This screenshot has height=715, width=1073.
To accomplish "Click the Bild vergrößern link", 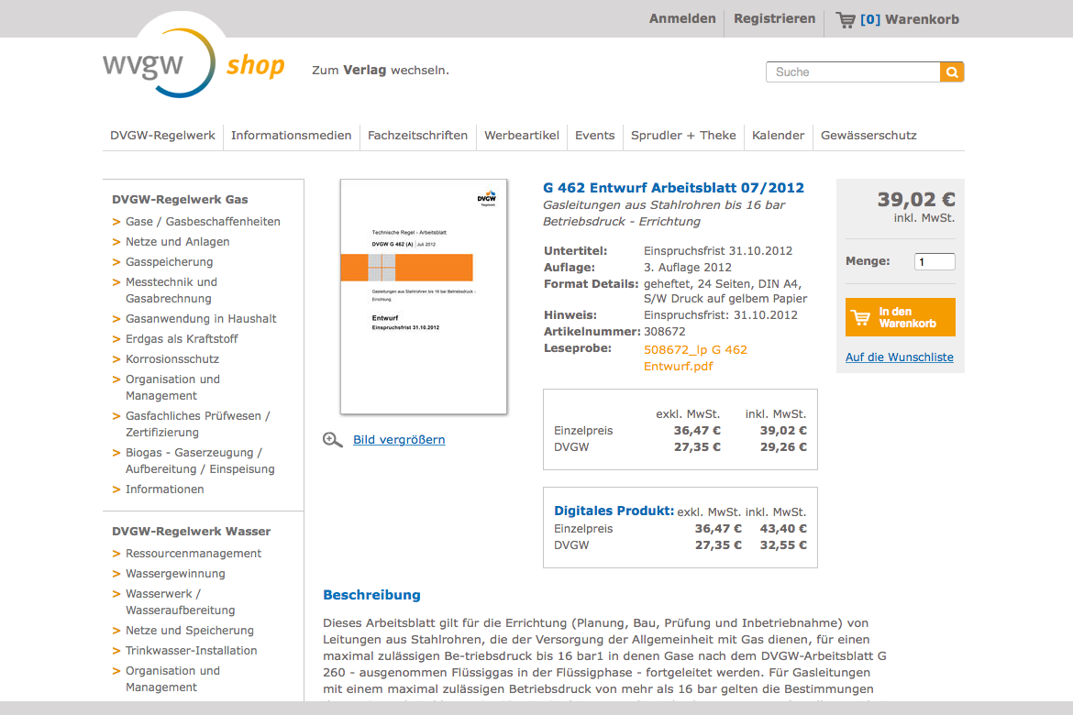I will click(399, 440).
